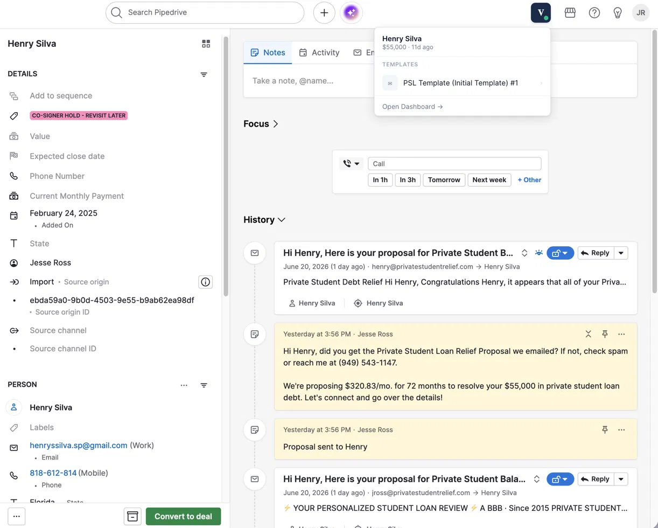This screenshot has height=528, width=658.
Task: Open the help question mark icon
Action: 594,13
